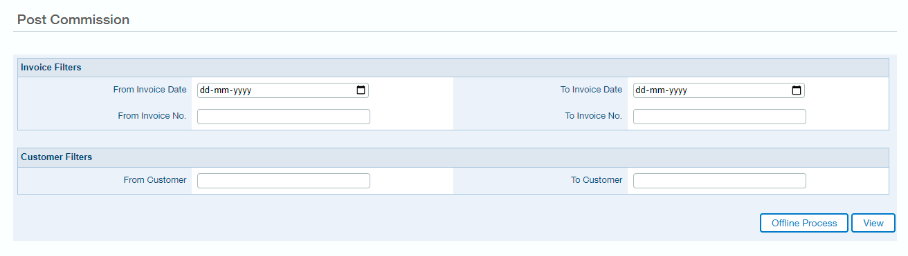Click the To Customer label
908x256 pixels.
[597, 180]
